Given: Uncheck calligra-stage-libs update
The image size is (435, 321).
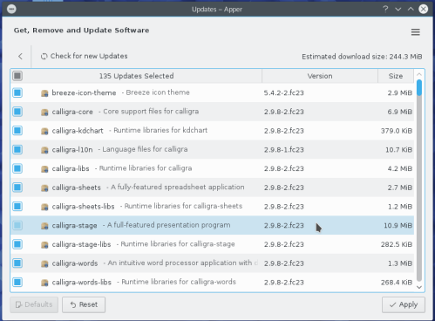Looking at the screenshot, I should 17,244.
